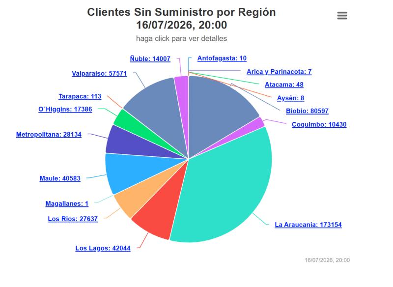Open the Biobio: 80597 label link
This screenshot has height=287, width=393.
(307, 111)
